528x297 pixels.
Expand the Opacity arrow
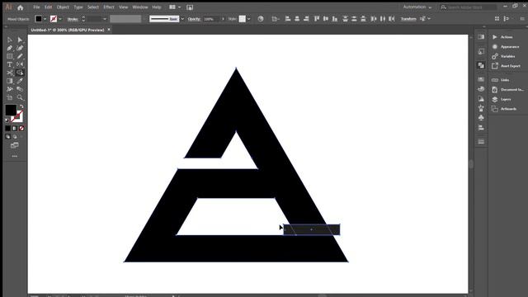[223, 19]
